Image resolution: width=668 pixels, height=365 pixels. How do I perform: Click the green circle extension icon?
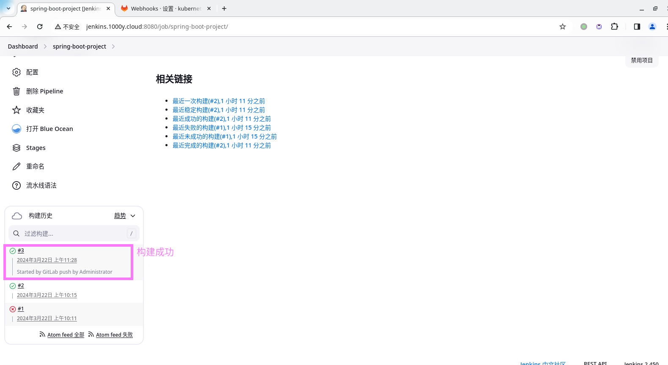(584, 27)
